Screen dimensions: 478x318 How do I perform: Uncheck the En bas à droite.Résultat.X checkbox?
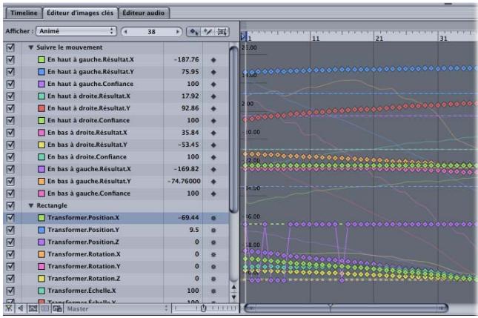[10, 133]
